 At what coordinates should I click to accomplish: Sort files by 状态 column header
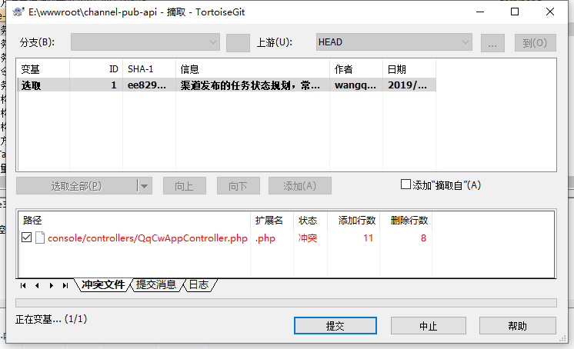310,220
